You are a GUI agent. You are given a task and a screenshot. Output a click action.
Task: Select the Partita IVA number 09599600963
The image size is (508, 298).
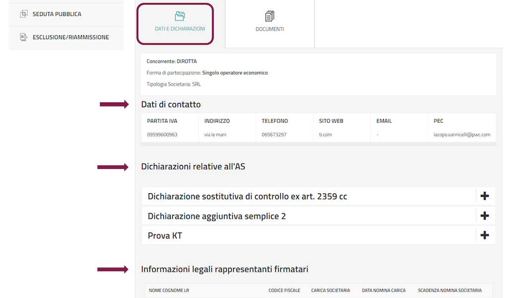tap(162, 134)
